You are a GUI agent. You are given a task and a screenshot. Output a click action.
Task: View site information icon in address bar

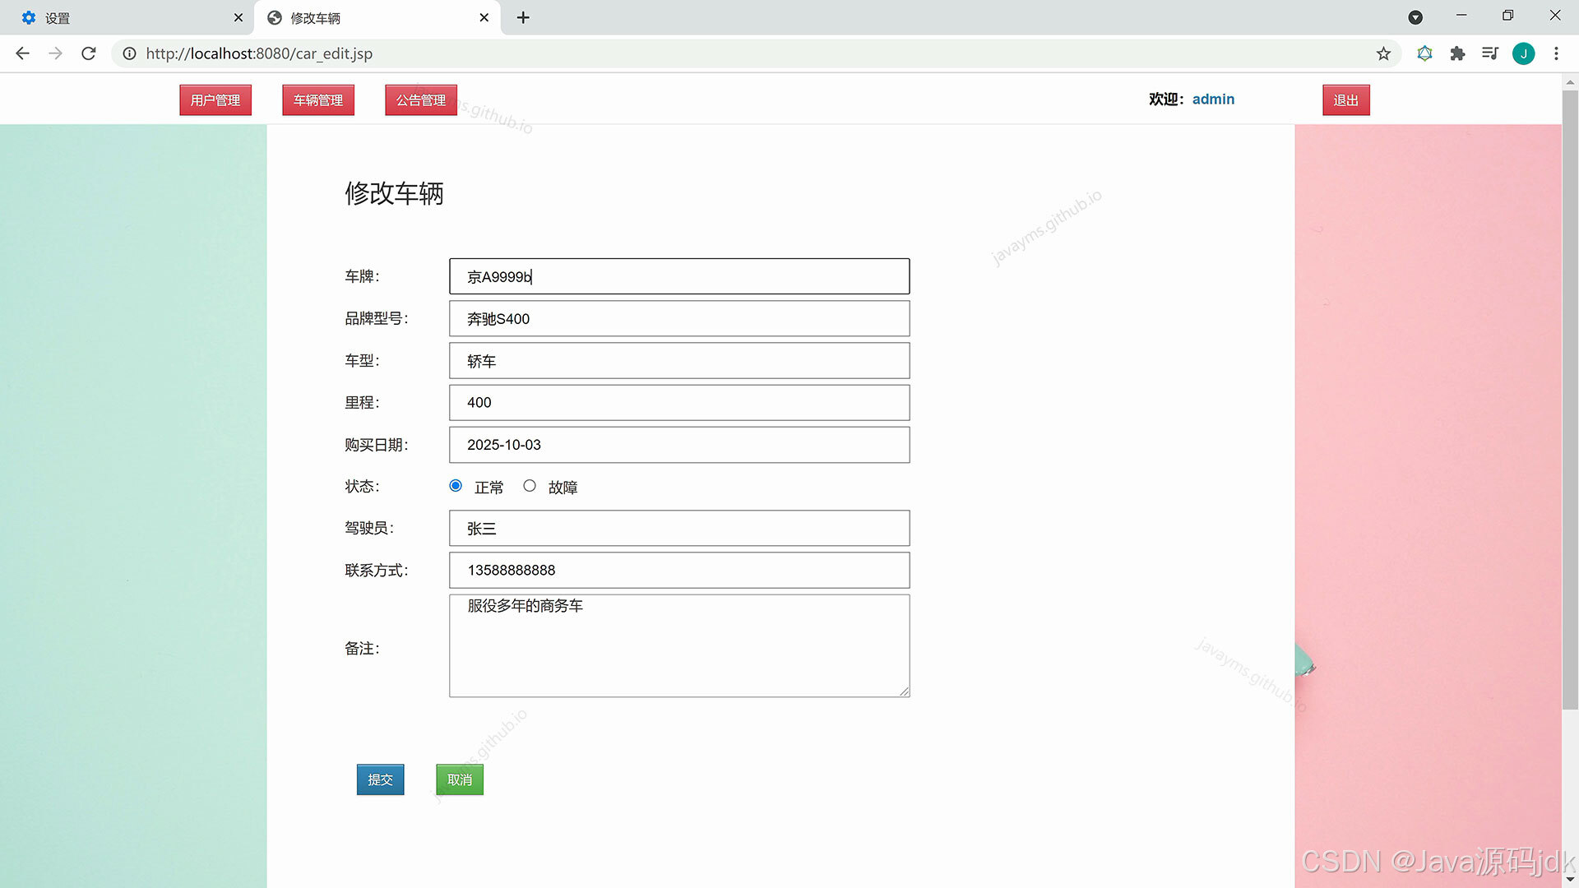[x=129, y=53]
